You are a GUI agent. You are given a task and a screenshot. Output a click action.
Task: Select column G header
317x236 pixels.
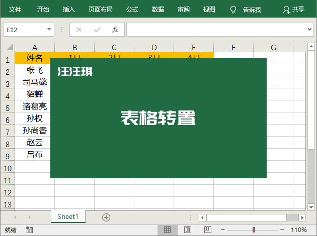coord(273,47)
